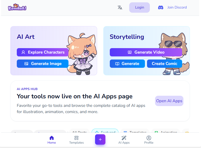Click the Discord logo icon
This screenshot has height=148, width=201.
coord(161,8)
